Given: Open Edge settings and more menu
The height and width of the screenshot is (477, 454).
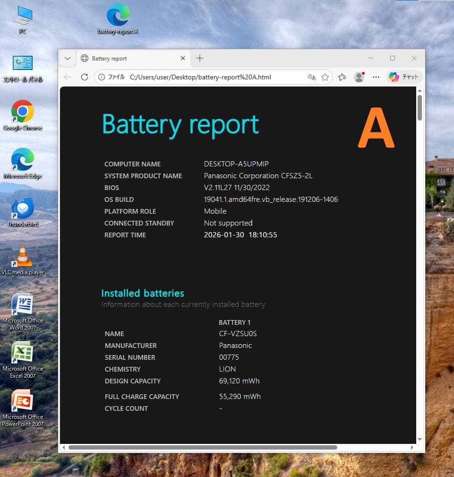Looking at the screenshot, I should coord(376,77).
